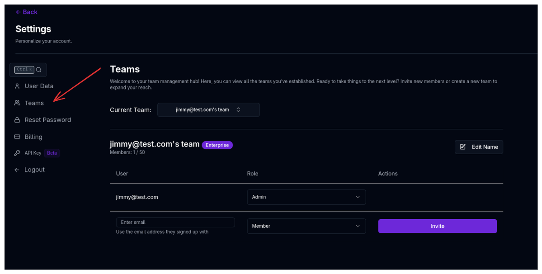
Task: Click the Back link
Action: click(30, 12)
